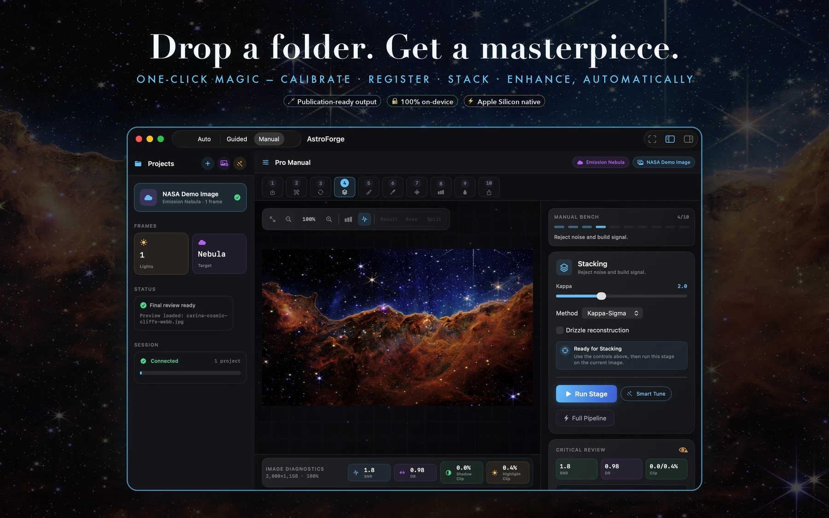Click the purple add-image icon beside Projects
Viewport: 829px width, 518px height.
224,163
